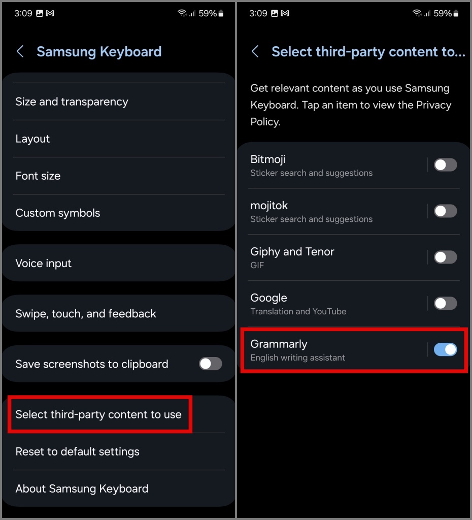
Task: Open Voice input settings
Action: coord(119,263)
